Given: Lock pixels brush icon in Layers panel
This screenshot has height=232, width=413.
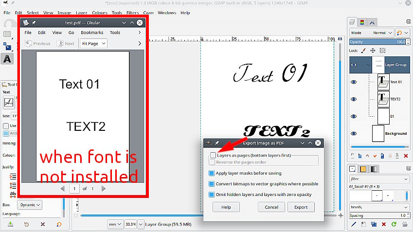Looking at the screenshot, I should tap(363, 51).
